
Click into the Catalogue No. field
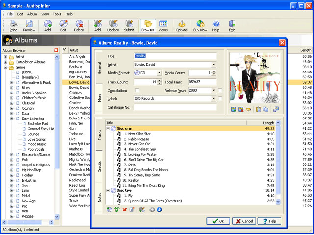point(175,107)
